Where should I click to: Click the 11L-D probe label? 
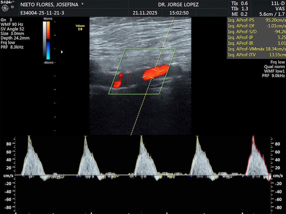[x=279, y=3]
